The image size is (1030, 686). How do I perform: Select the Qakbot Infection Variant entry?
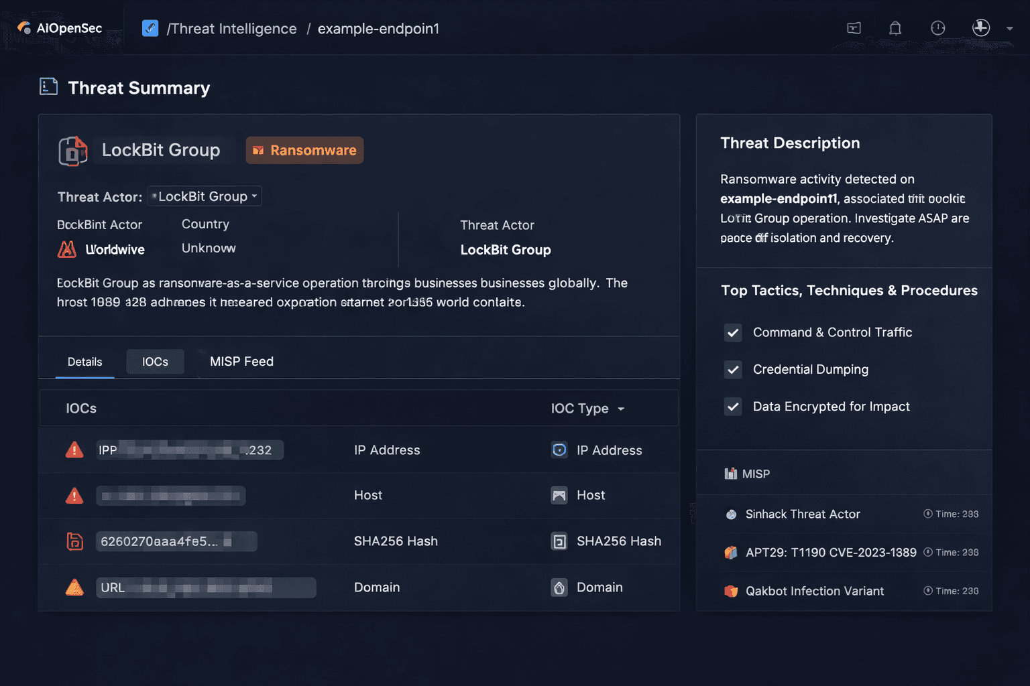(814, 591)
